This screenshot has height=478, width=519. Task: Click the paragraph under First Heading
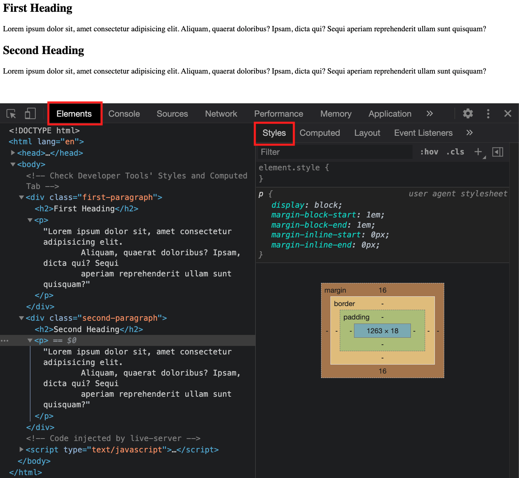(x=244, y=29)
